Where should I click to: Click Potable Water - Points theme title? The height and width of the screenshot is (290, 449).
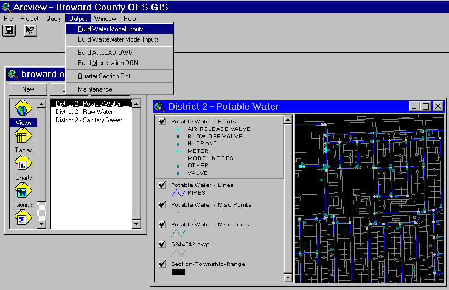(x=204, y=121)
